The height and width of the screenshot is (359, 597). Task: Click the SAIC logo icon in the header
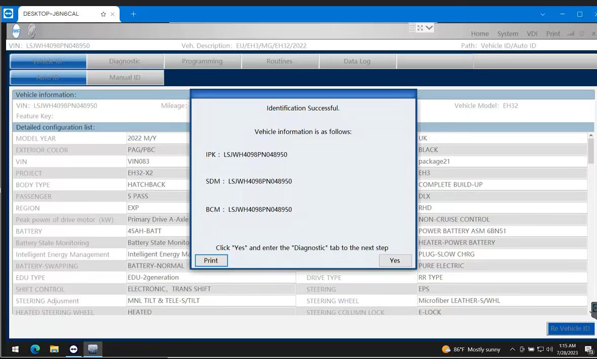click(x=16, y=31)
